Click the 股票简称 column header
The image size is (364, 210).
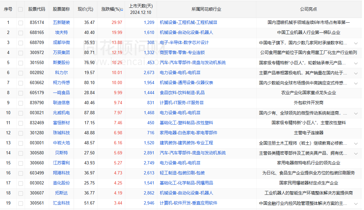tap(61, 9)
